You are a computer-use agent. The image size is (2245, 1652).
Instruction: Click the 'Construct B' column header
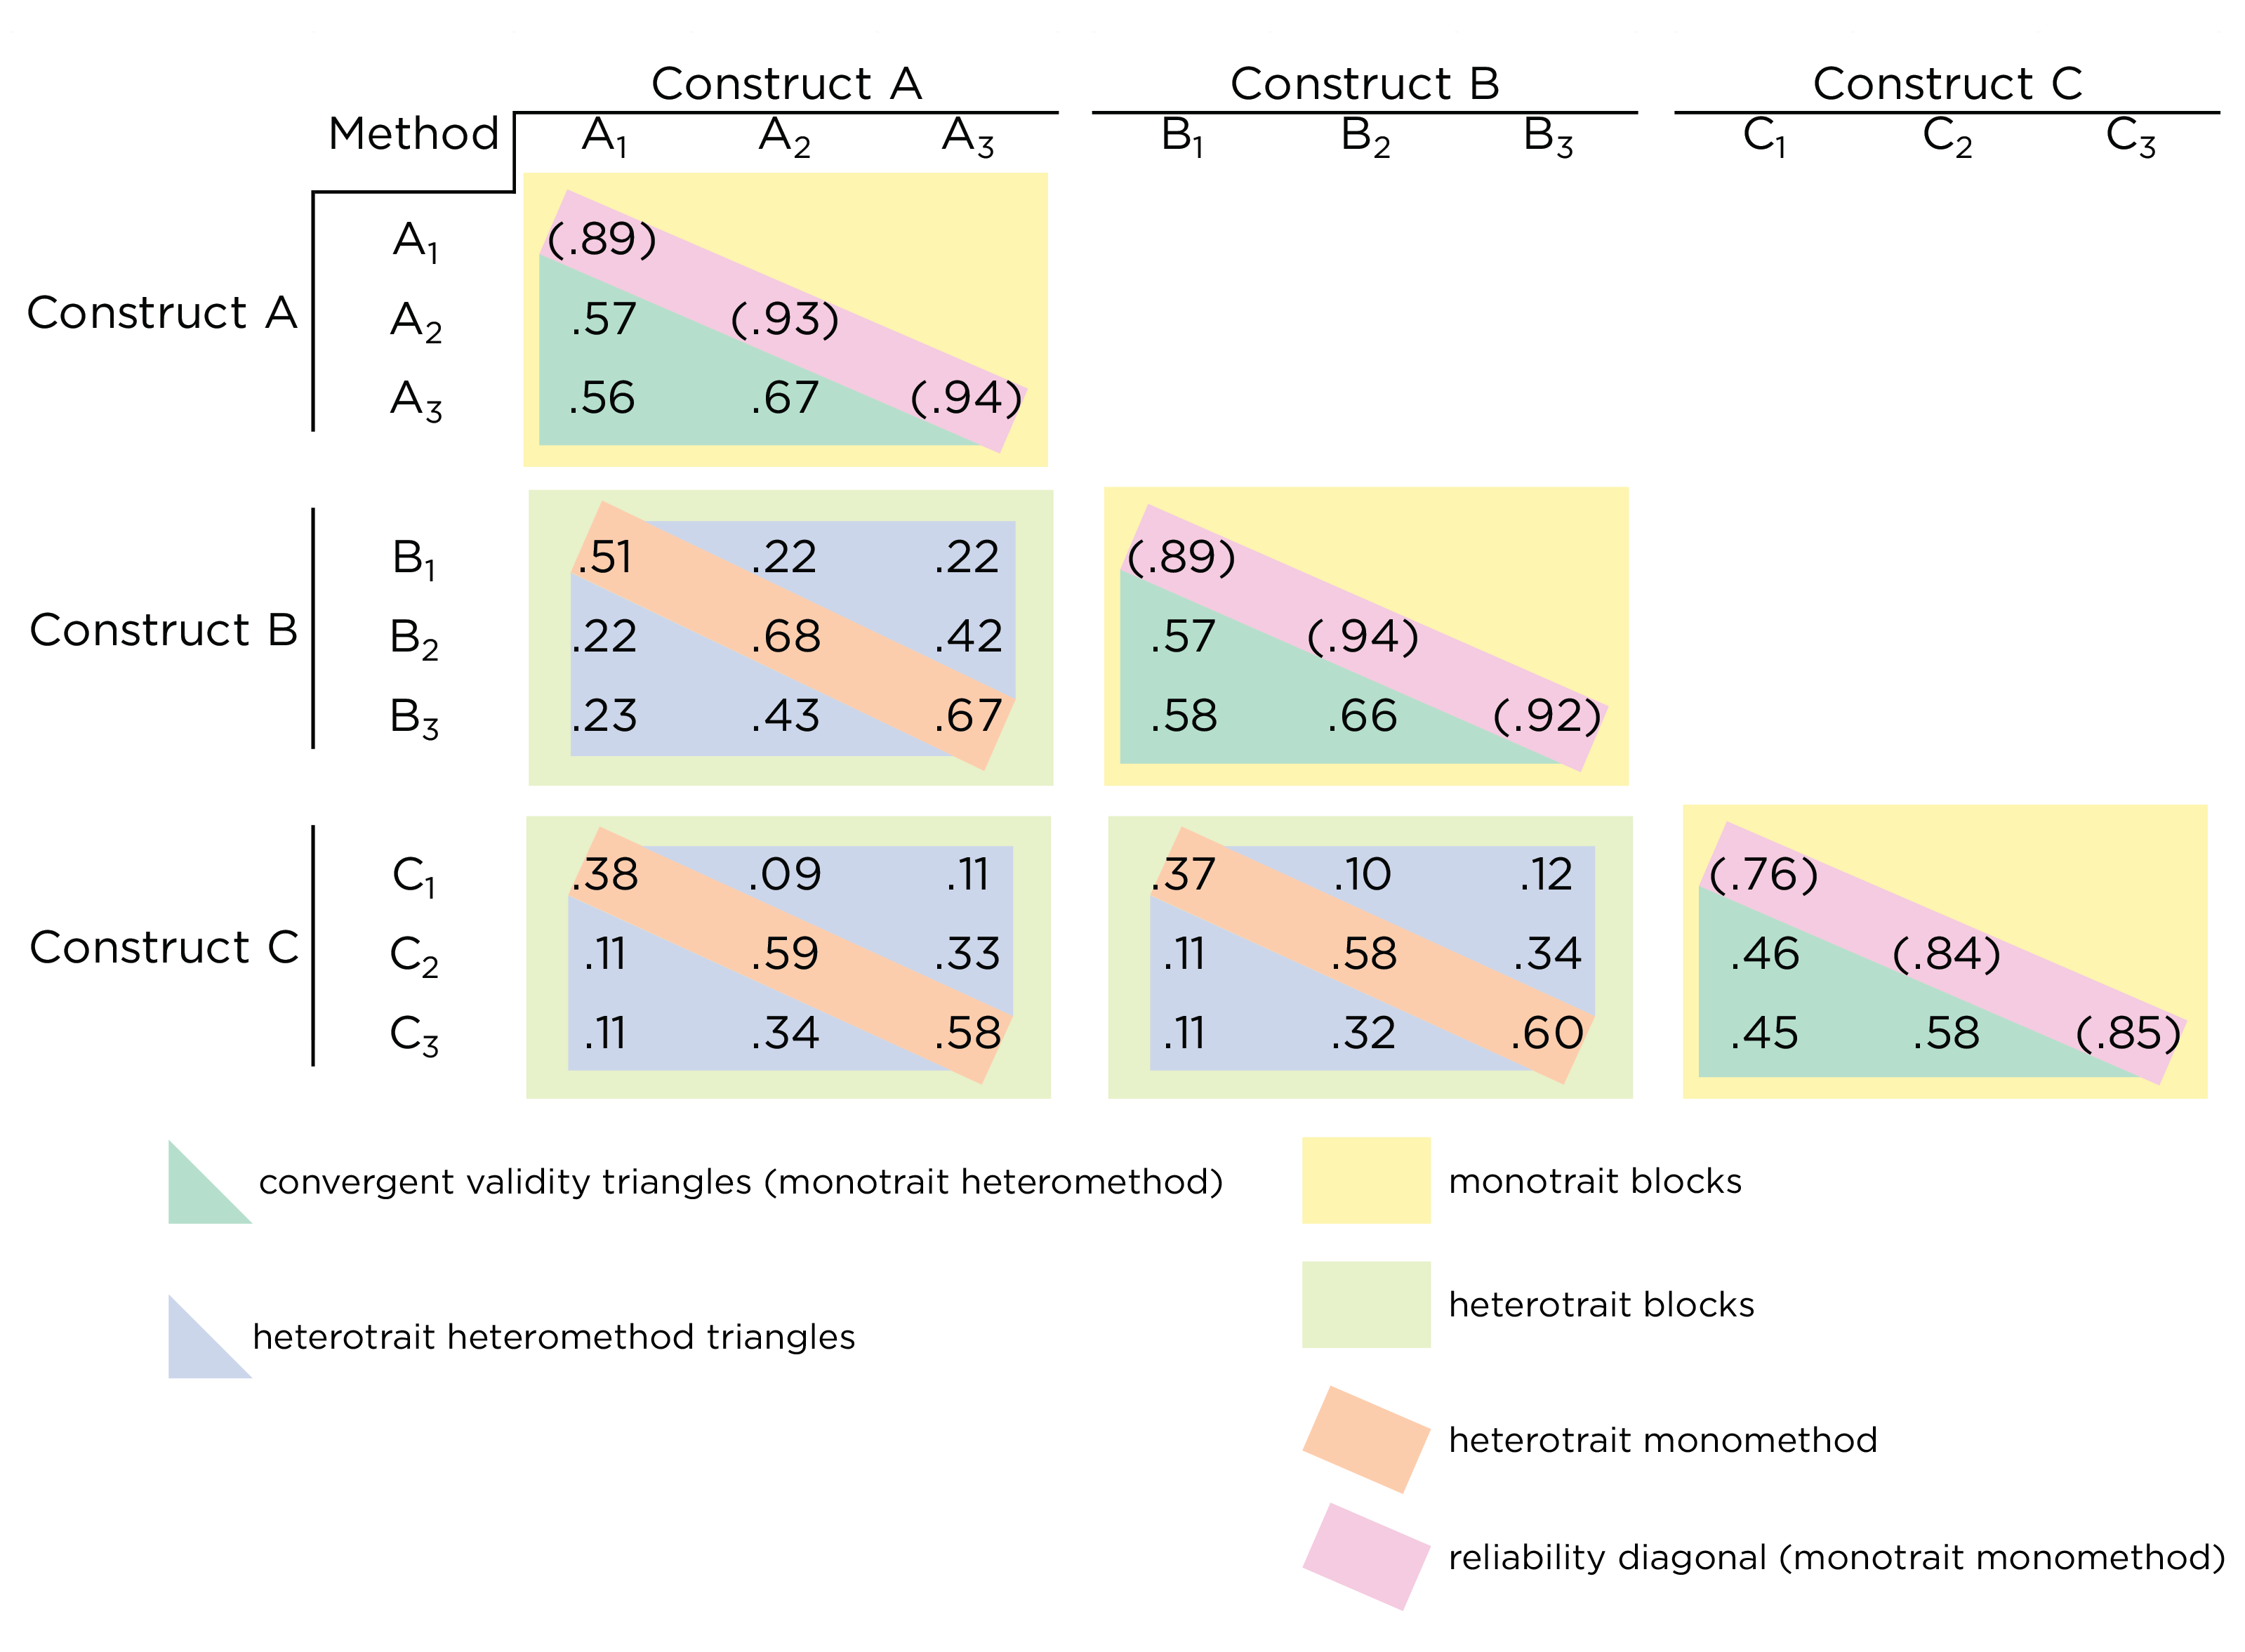(1364, 84)
